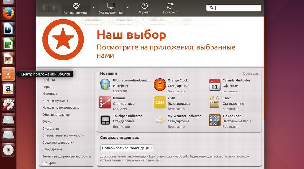Viewport: 304px width, 169px height.
Task: Go back with the left arrow button
Action: 44,8
